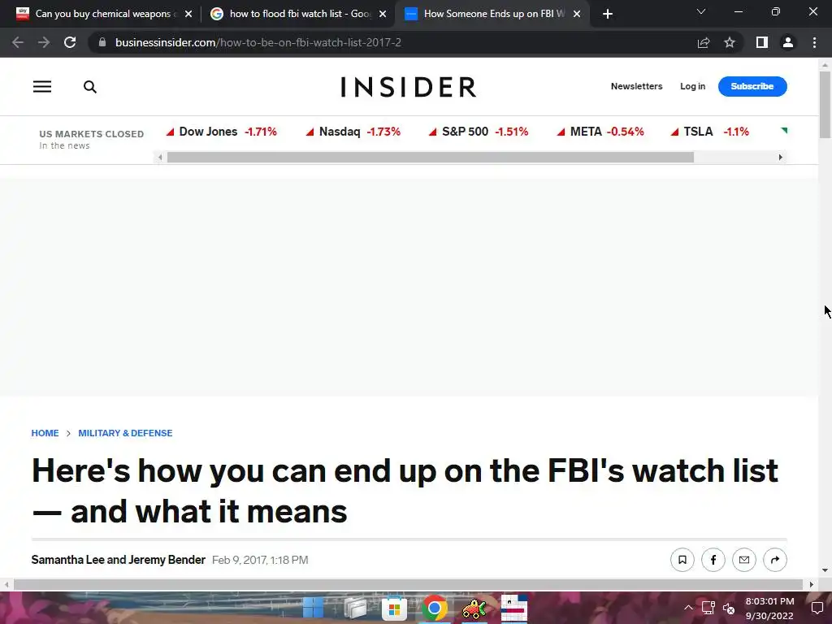Click Log in
The image size is (832, 624).
click(692, 86)
